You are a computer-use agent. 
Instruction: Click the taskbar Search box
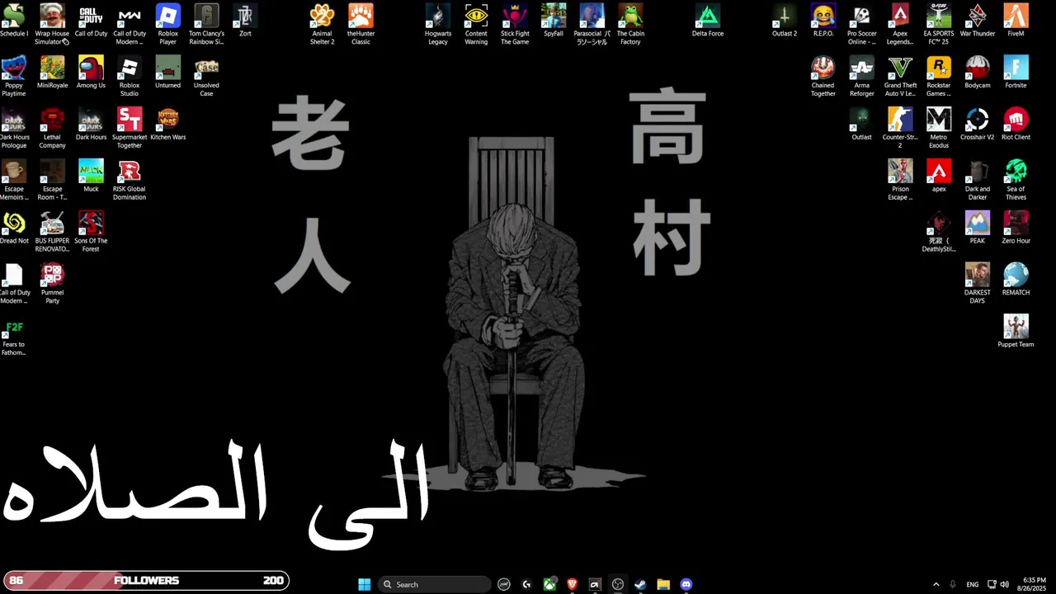point(436,584)
